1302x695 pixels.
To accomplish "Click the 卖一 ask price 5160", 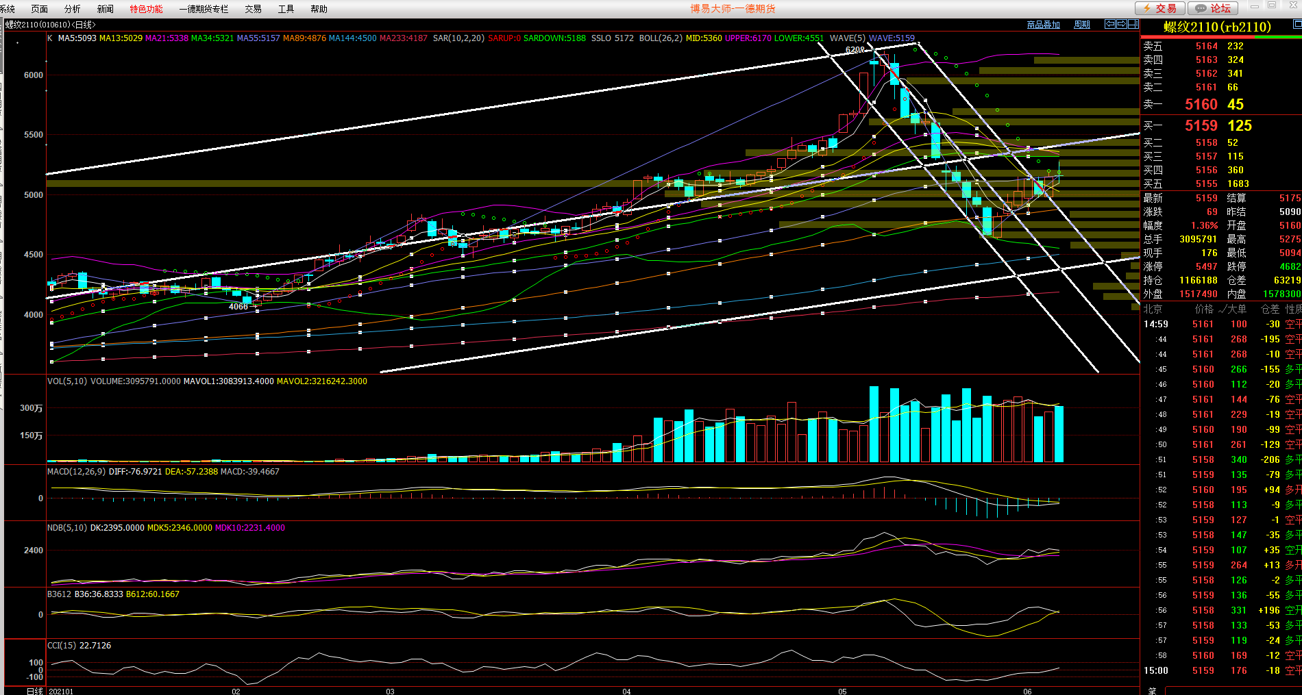I will (x=1201, y=105).
